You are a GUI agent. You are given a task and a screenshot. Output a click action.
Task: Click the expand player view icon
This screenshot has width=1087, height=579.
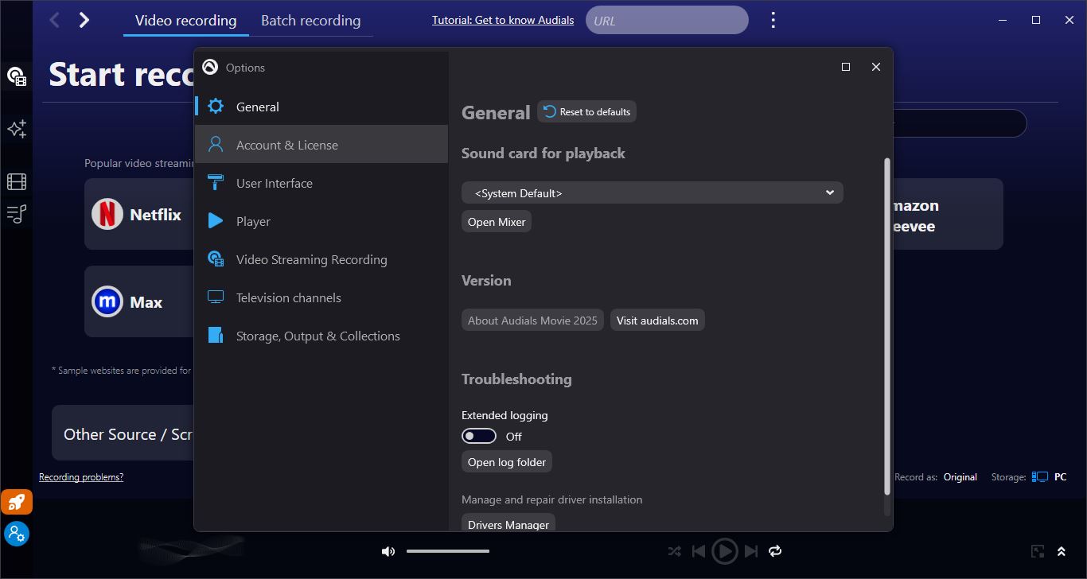click(x=1038, y=551)
